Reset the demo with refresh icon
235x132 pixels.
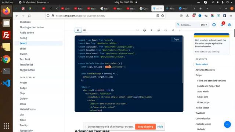[173, 30]
